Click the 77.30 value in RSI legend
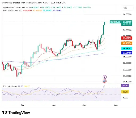This screenshot has height=118, width=136. pyautogui.click(x=20, y=86)
